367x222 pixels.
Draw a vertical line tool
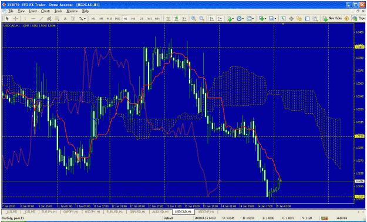[x=25, y=19]
